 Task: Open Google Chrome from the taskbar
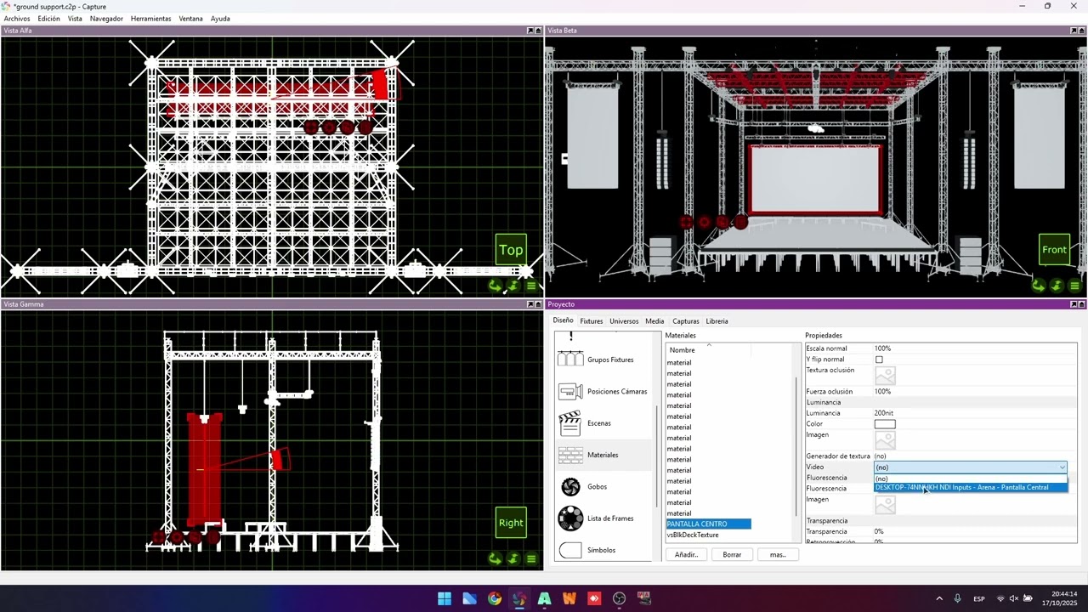495,598
